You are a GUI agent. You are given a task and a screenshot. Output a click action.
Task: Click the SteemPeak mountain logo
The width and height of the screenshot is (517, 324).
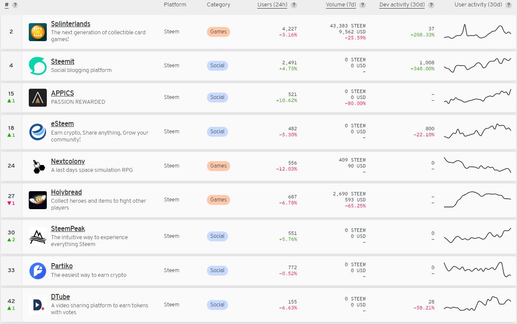tap(38, 236)
